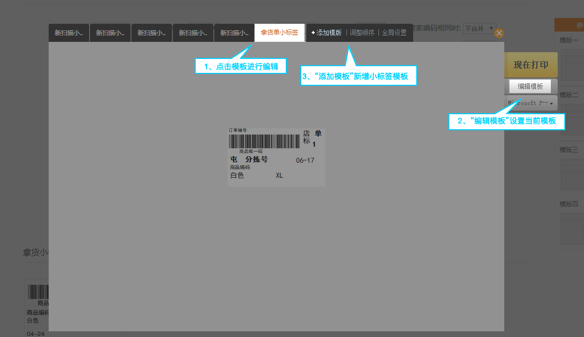Select the 模版二 template thumbnail
584x337 pixels.
572,119
